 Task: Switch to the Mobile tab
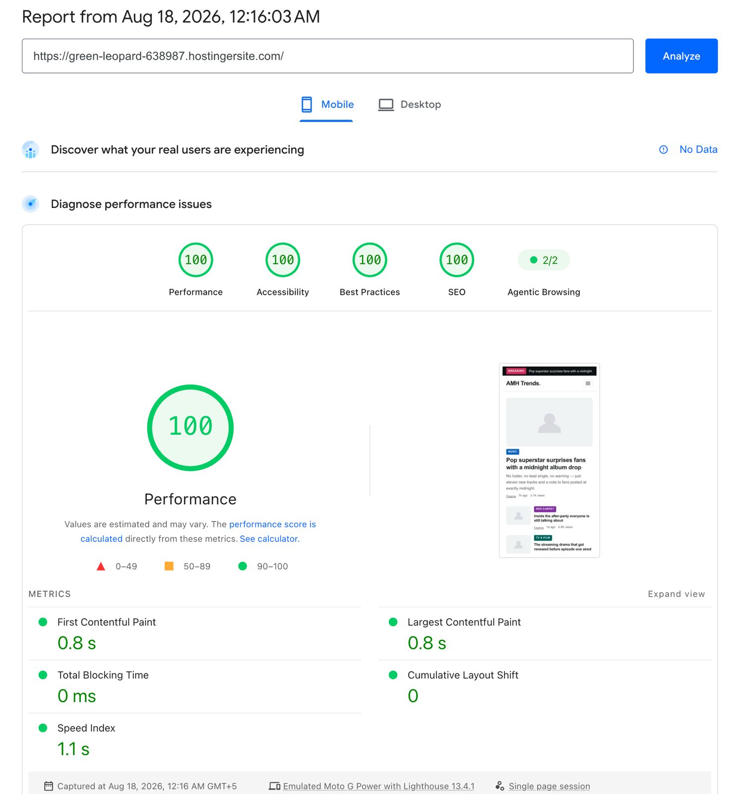point(327,105)
